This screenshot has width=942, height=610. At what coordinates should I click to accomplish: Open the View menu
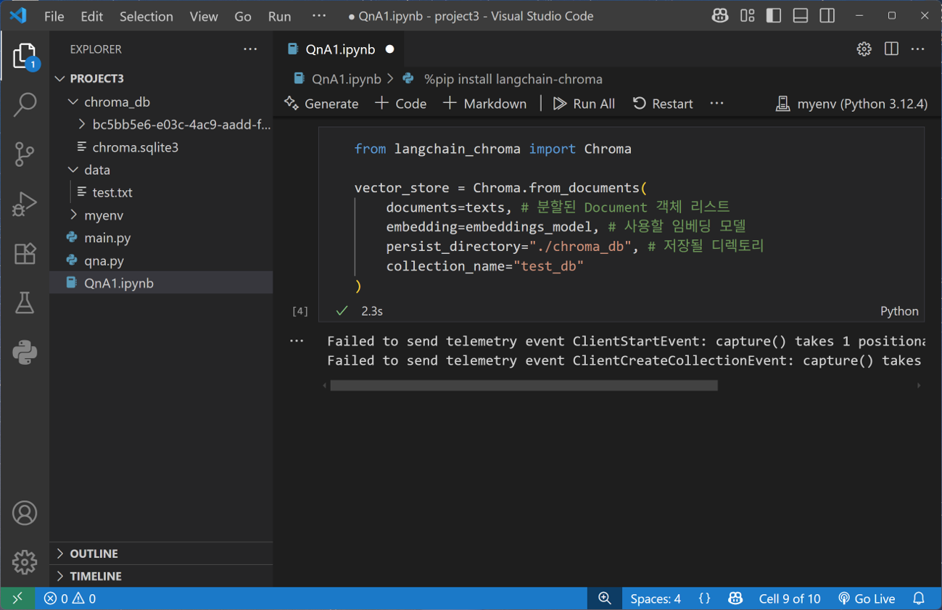coord(204,16)
